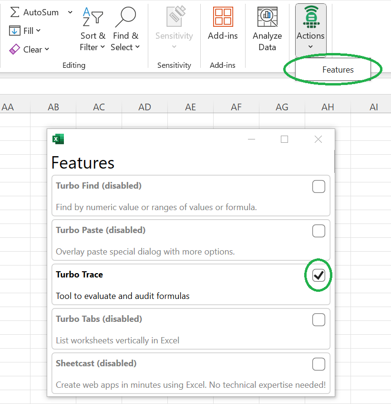This screenshot has width=391, height=404.
Task: Select column header AD
Action: (145, 107)
